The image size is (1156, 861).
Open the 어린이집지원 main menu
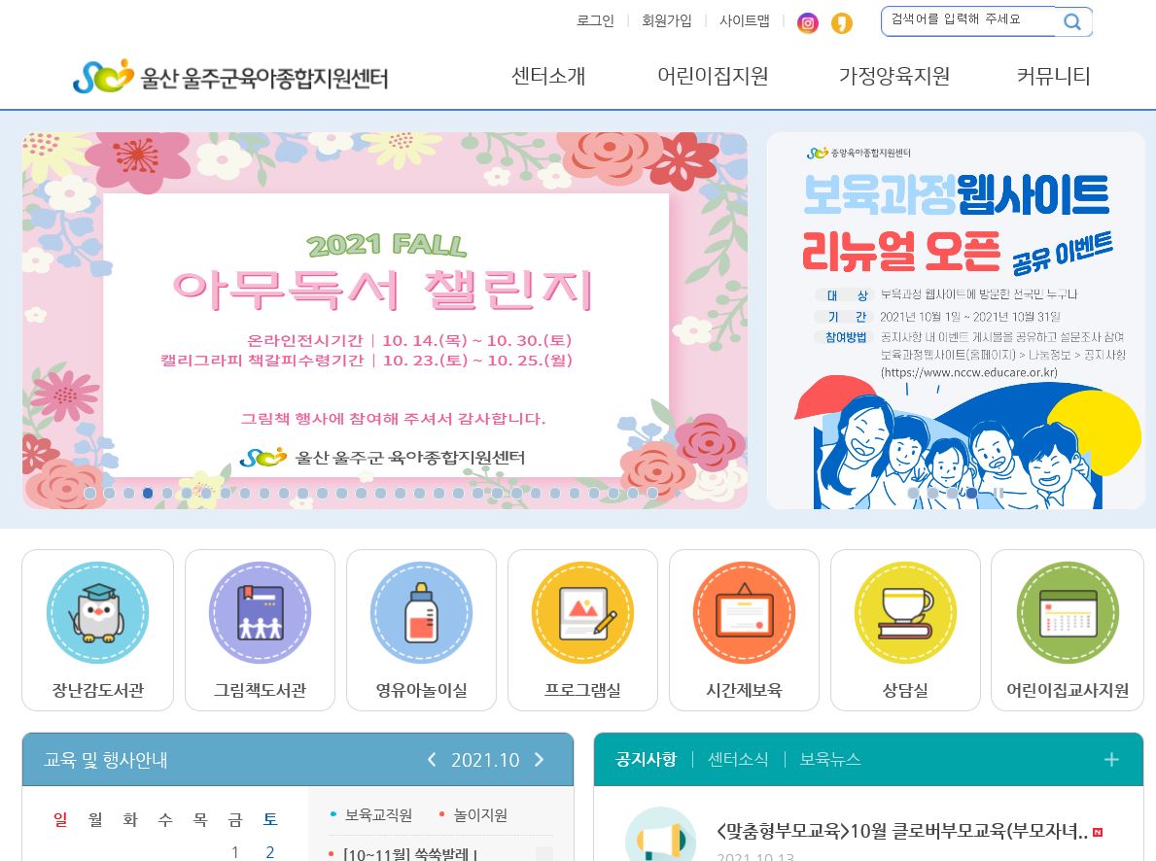point(713,76)
